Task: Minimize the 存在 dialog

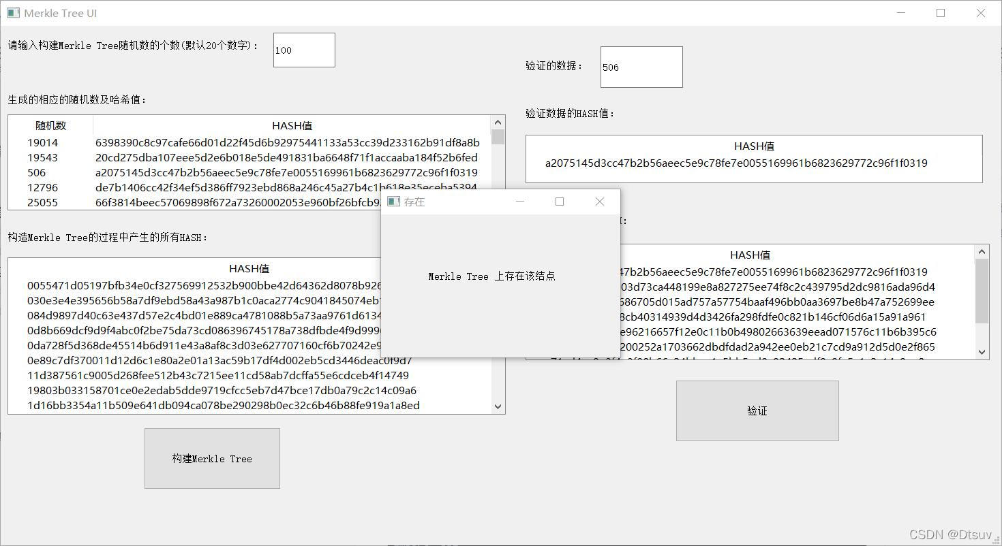Action: click(x=520, y=202)
